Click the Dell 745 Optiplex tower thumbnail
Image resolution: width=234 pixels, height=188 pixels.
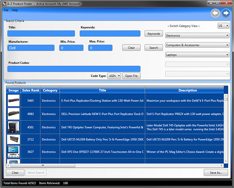click(13, 127)
